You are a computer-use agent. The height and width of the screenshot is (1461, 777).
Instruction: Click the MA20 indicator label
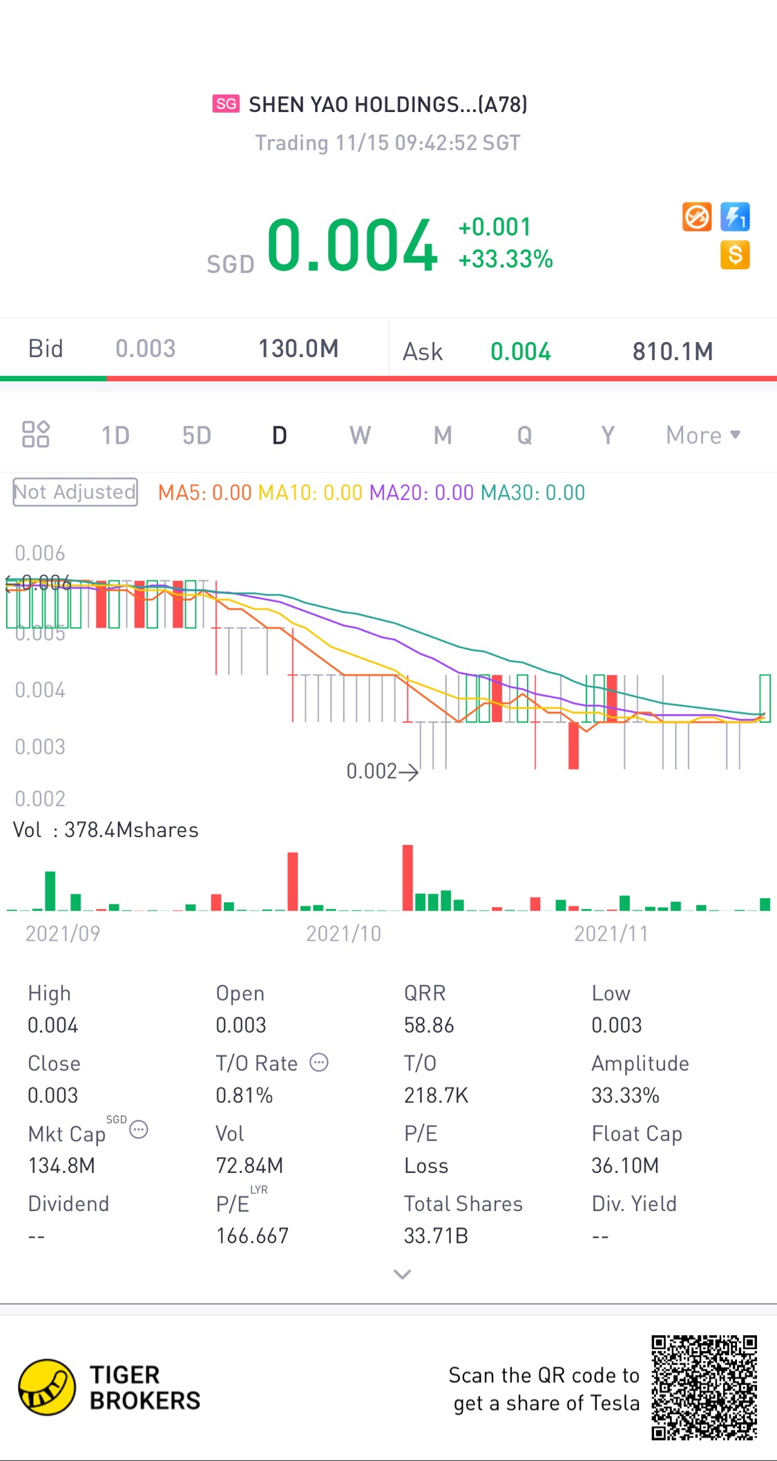click(x=421, y=493)
